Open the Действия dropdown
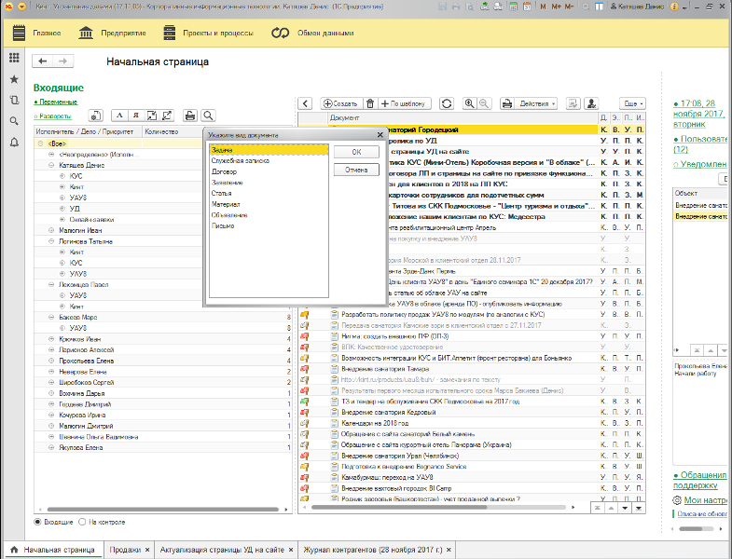Viewport: 732px width, 559px height. point(535,103)
